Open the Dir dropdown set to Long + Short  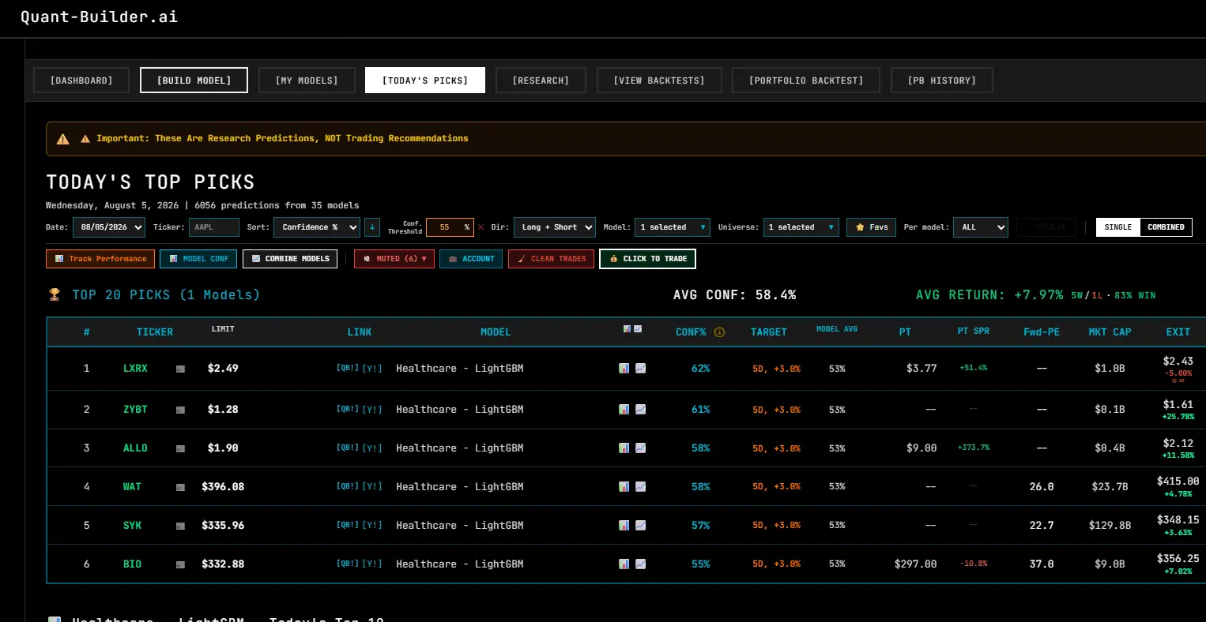(x=554, y=227)
